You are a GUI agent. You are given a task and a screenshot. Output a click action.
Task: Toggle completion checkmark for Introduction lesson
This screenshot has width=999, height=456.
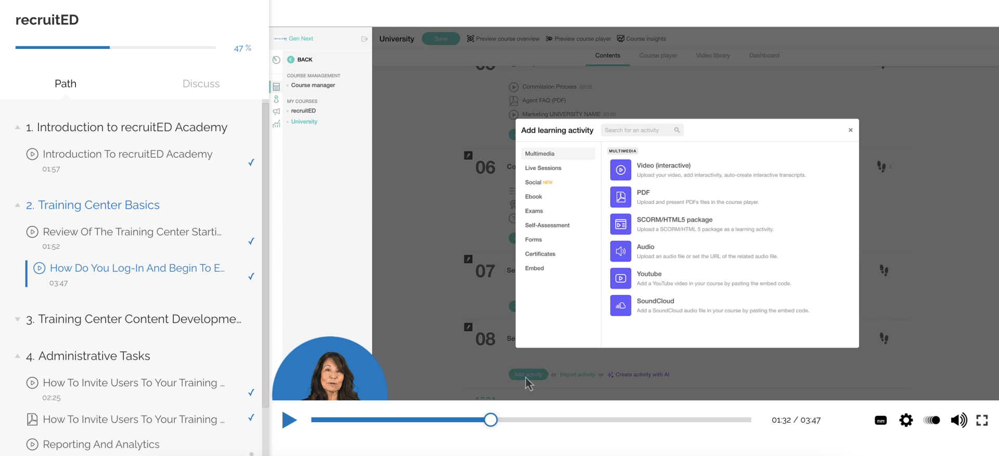251,162
